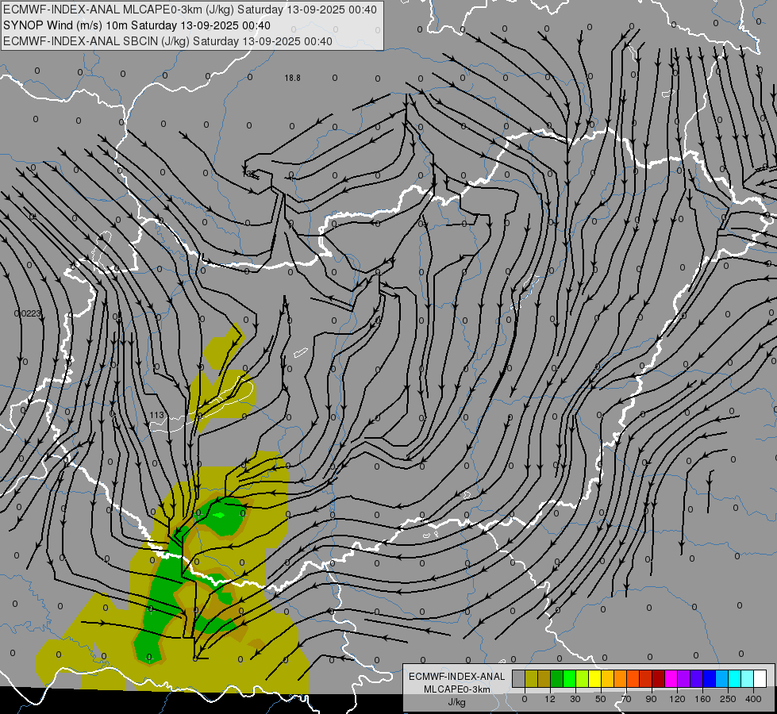The image size is (777, 714).
Task: Click the J/kg unit in the legend
Action: point(456,702)
